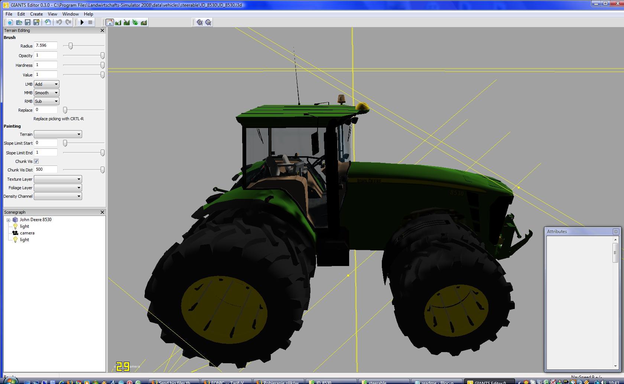Select the foliage paint tool icon
The width and height of the screenshot is (624, 384).
click(135, 23)
